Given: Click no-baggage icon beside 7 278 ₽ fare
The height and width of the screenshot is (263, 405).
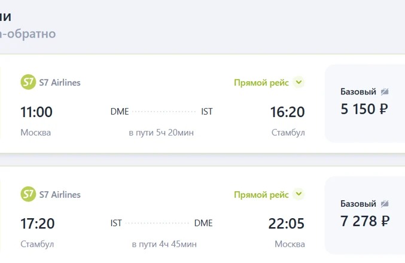Looking at the screenshot, I should coord(385,204).
